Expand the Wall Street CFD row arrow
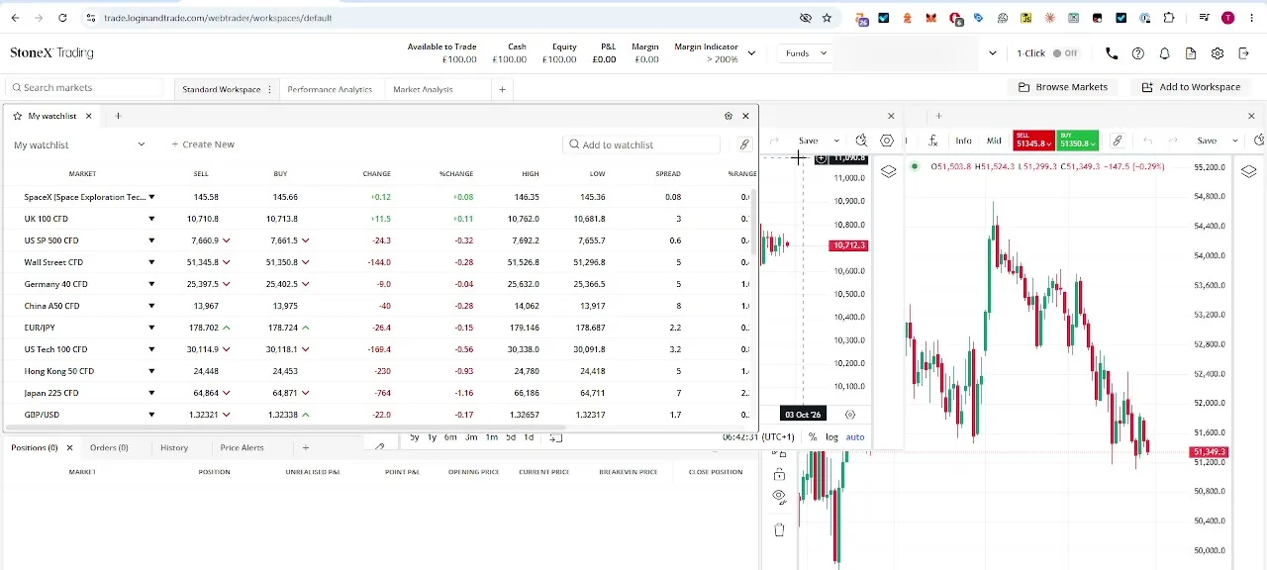Viewport: 1267px width, 570px height. pos(151,262)
